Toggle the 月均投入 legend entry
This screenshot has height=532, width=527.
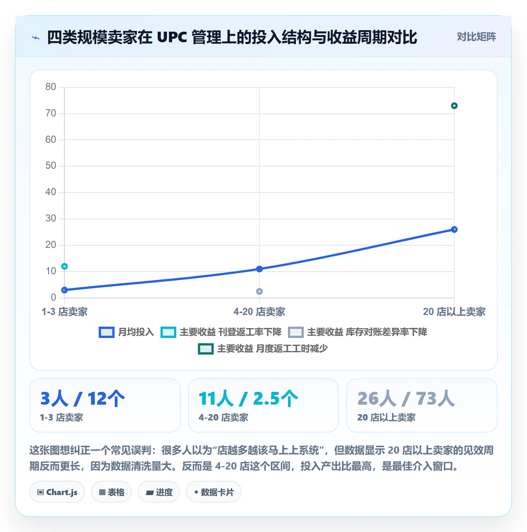126,332
